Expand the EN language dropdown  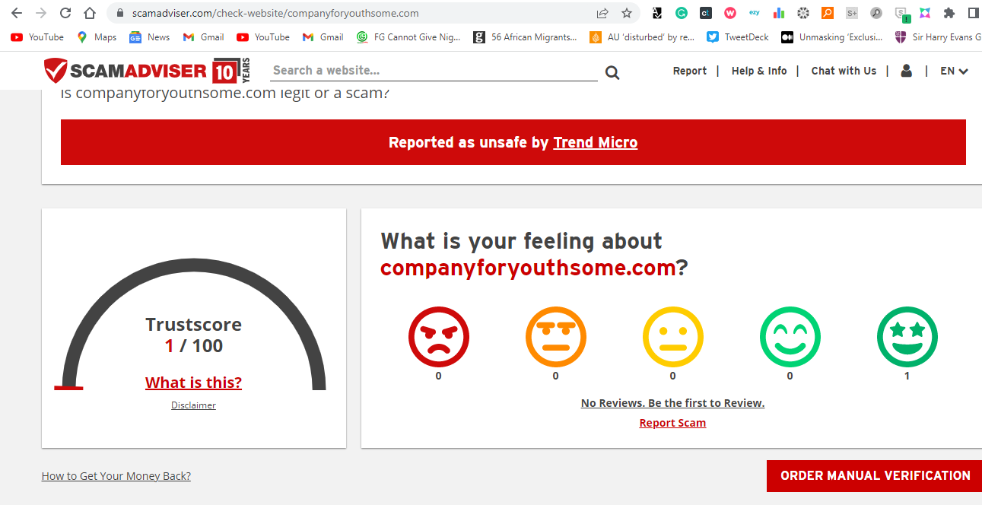pos(954,71)
